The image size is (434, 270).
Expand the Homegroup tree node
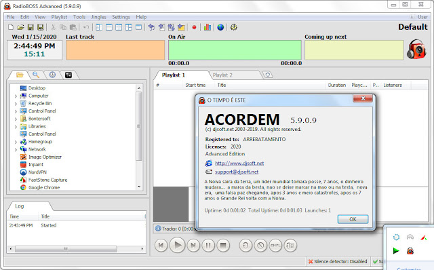point(16,142)
